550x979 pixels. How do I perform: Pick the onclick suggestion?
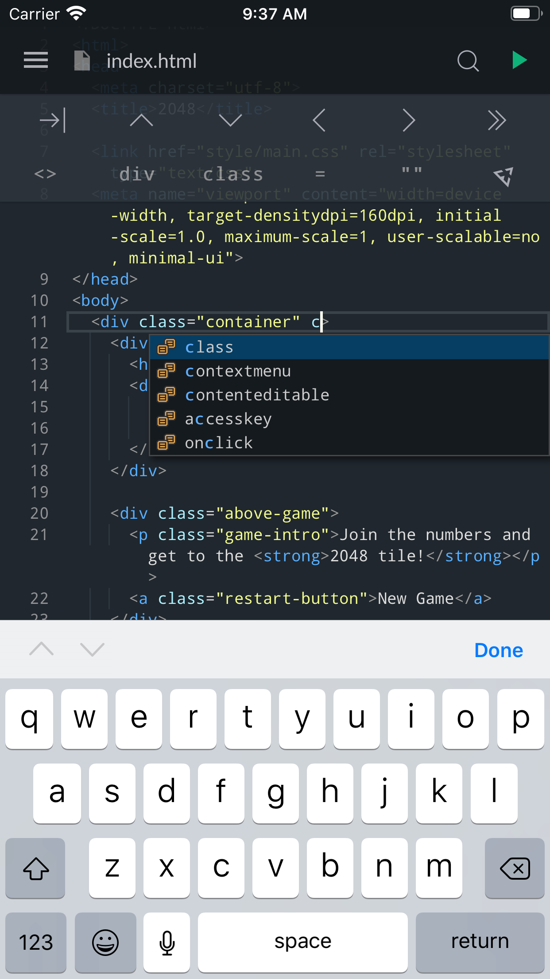pos(349,443)
